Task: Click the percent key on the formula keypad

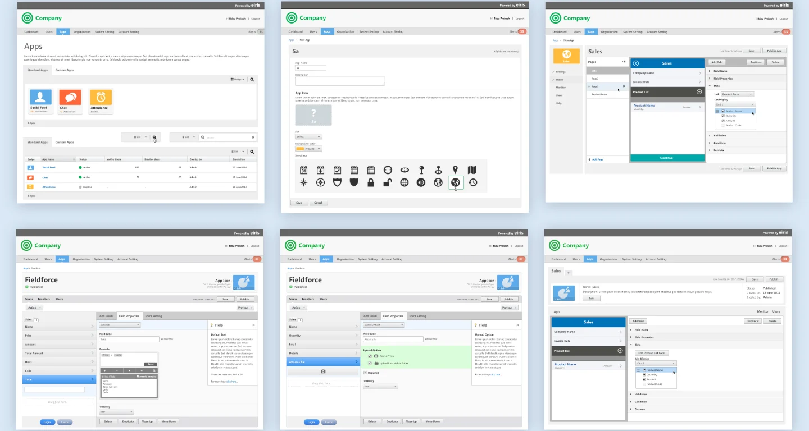Action: (x=153, y=370)
